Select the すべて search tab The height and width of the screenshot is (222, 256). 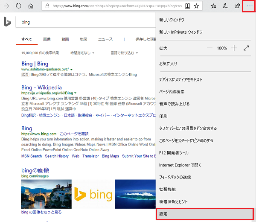tap(26, 39)
